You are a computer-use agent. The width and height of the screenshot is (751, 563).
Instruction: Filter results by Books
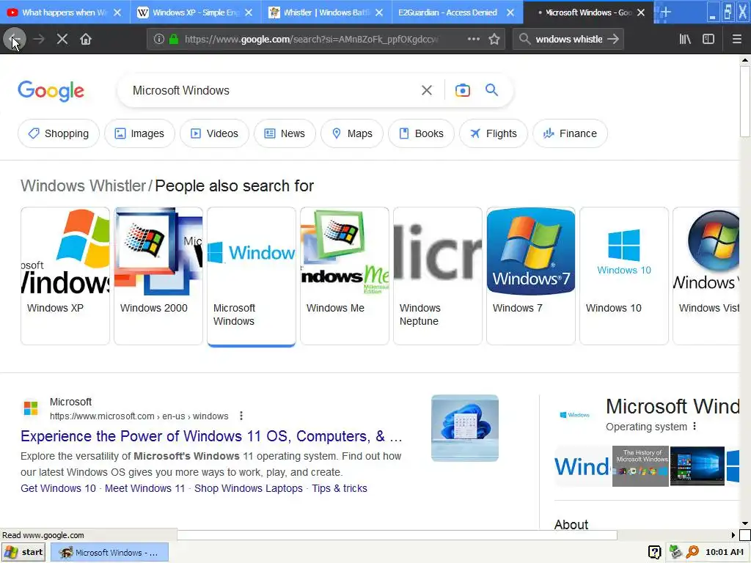tap(421, 133)
